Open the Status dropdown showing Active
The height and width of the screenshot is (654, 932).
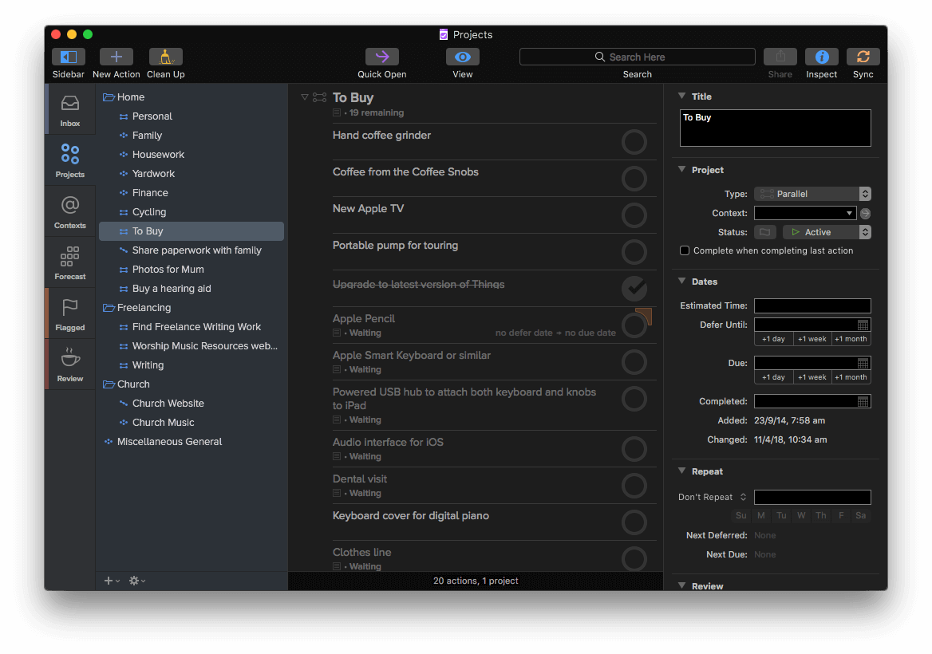827,231
